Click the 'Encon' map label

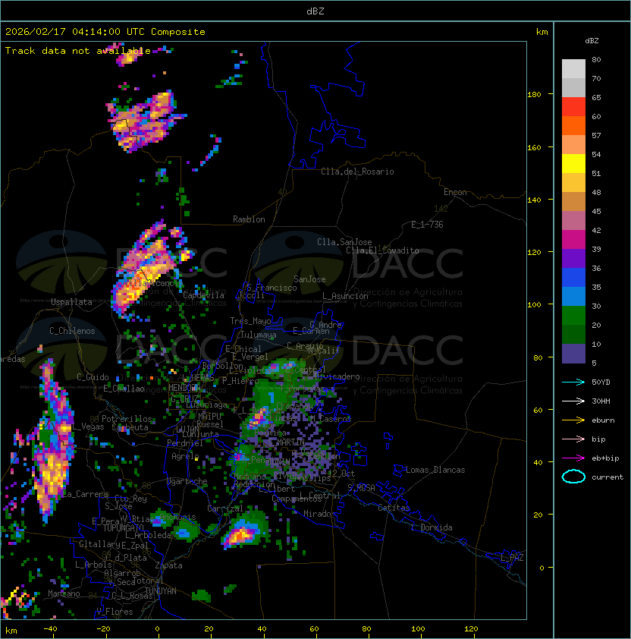pos(455,192)
